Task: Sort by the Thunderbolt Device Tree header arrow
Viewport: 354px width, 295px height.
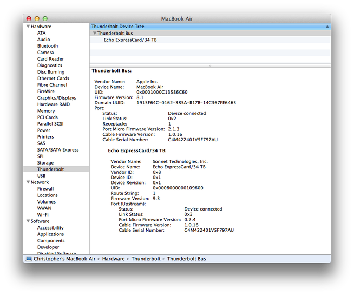Action: pyautogui.click(x=327, y=27)
